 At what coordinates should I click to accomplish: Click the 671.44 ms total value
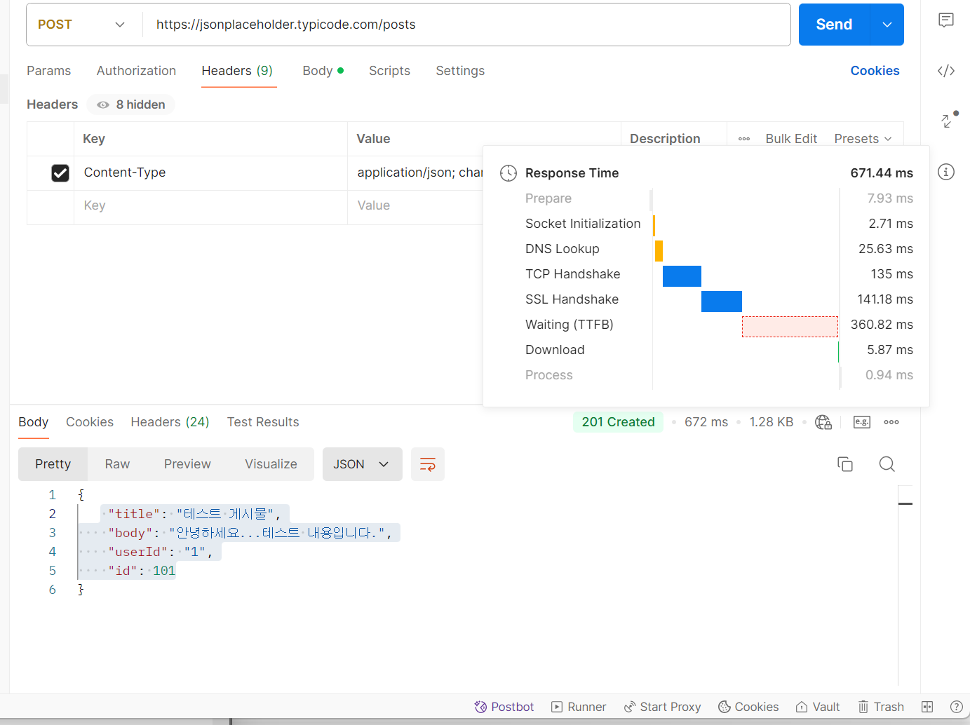(x=882, y=173)
